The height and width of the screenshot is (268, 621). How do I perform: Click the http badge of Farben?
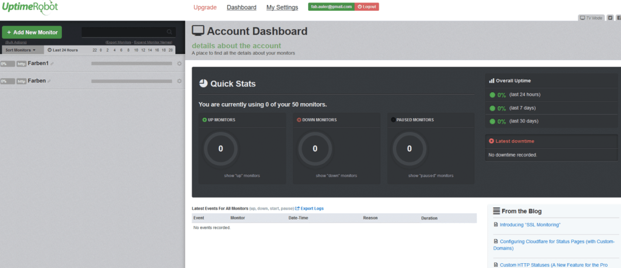(x=21, y=81)
